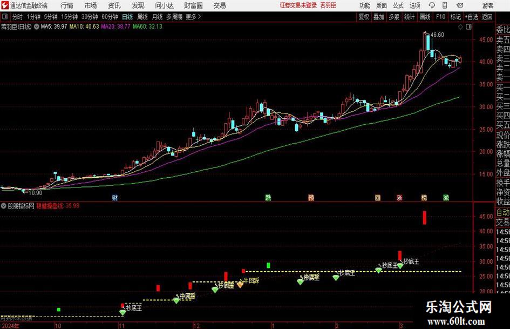Switch to 分时 period tab
The height and width of the screenshot is (329, 510).
(x=18, y=17)
